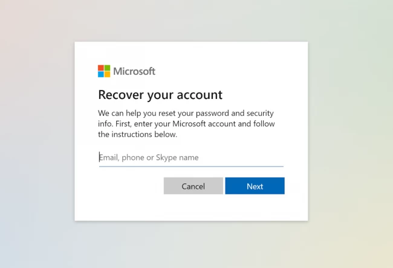Screen dimensions: 393x268
Task: Focus the Email, phone or Skype name field
Action: click(x=191, y=158)
